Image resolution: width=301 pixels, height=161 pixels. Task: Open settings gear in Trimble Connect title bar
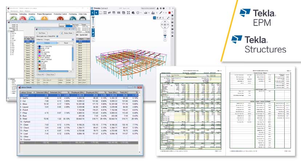coord(161,8)
